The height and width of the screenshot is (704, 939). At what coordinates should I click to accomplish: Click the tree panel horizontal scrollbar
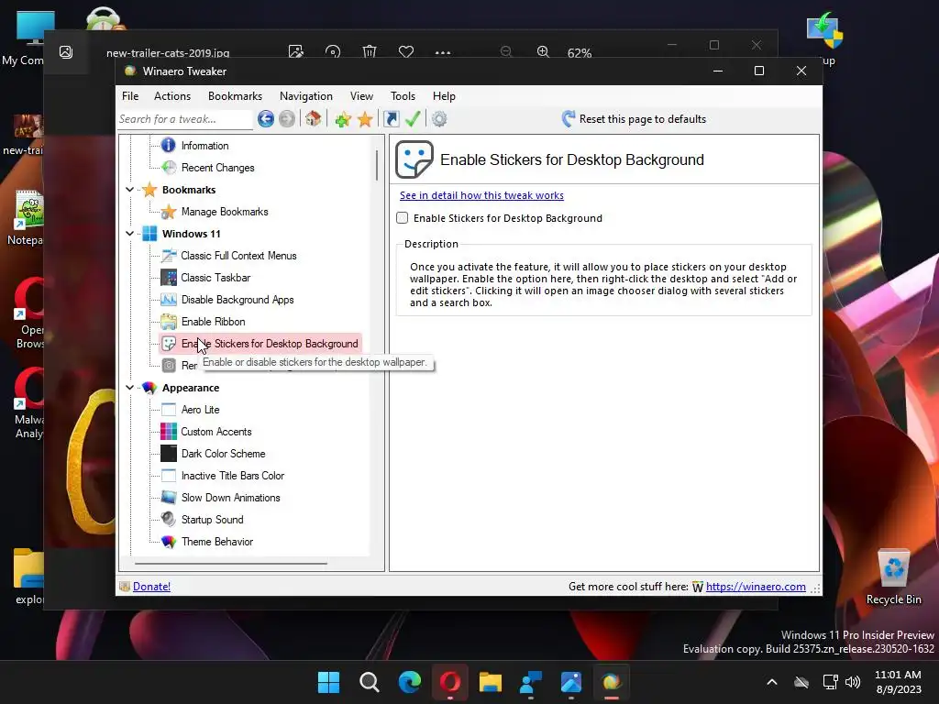click(x=231, y=564)
